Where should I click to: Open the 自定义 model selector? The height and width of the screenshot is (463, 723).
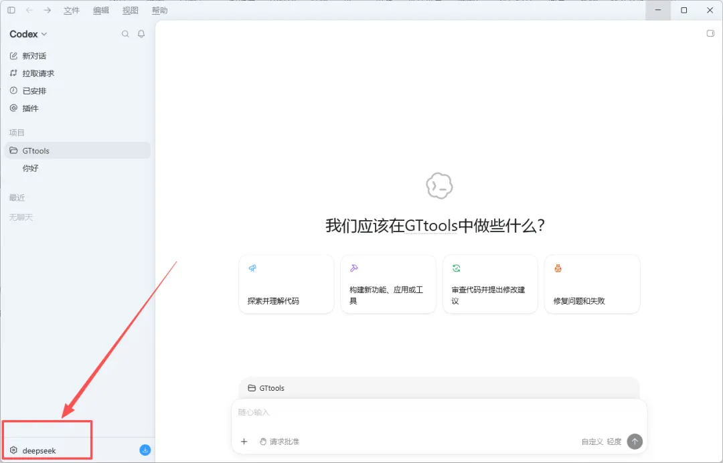click(592, 442)
